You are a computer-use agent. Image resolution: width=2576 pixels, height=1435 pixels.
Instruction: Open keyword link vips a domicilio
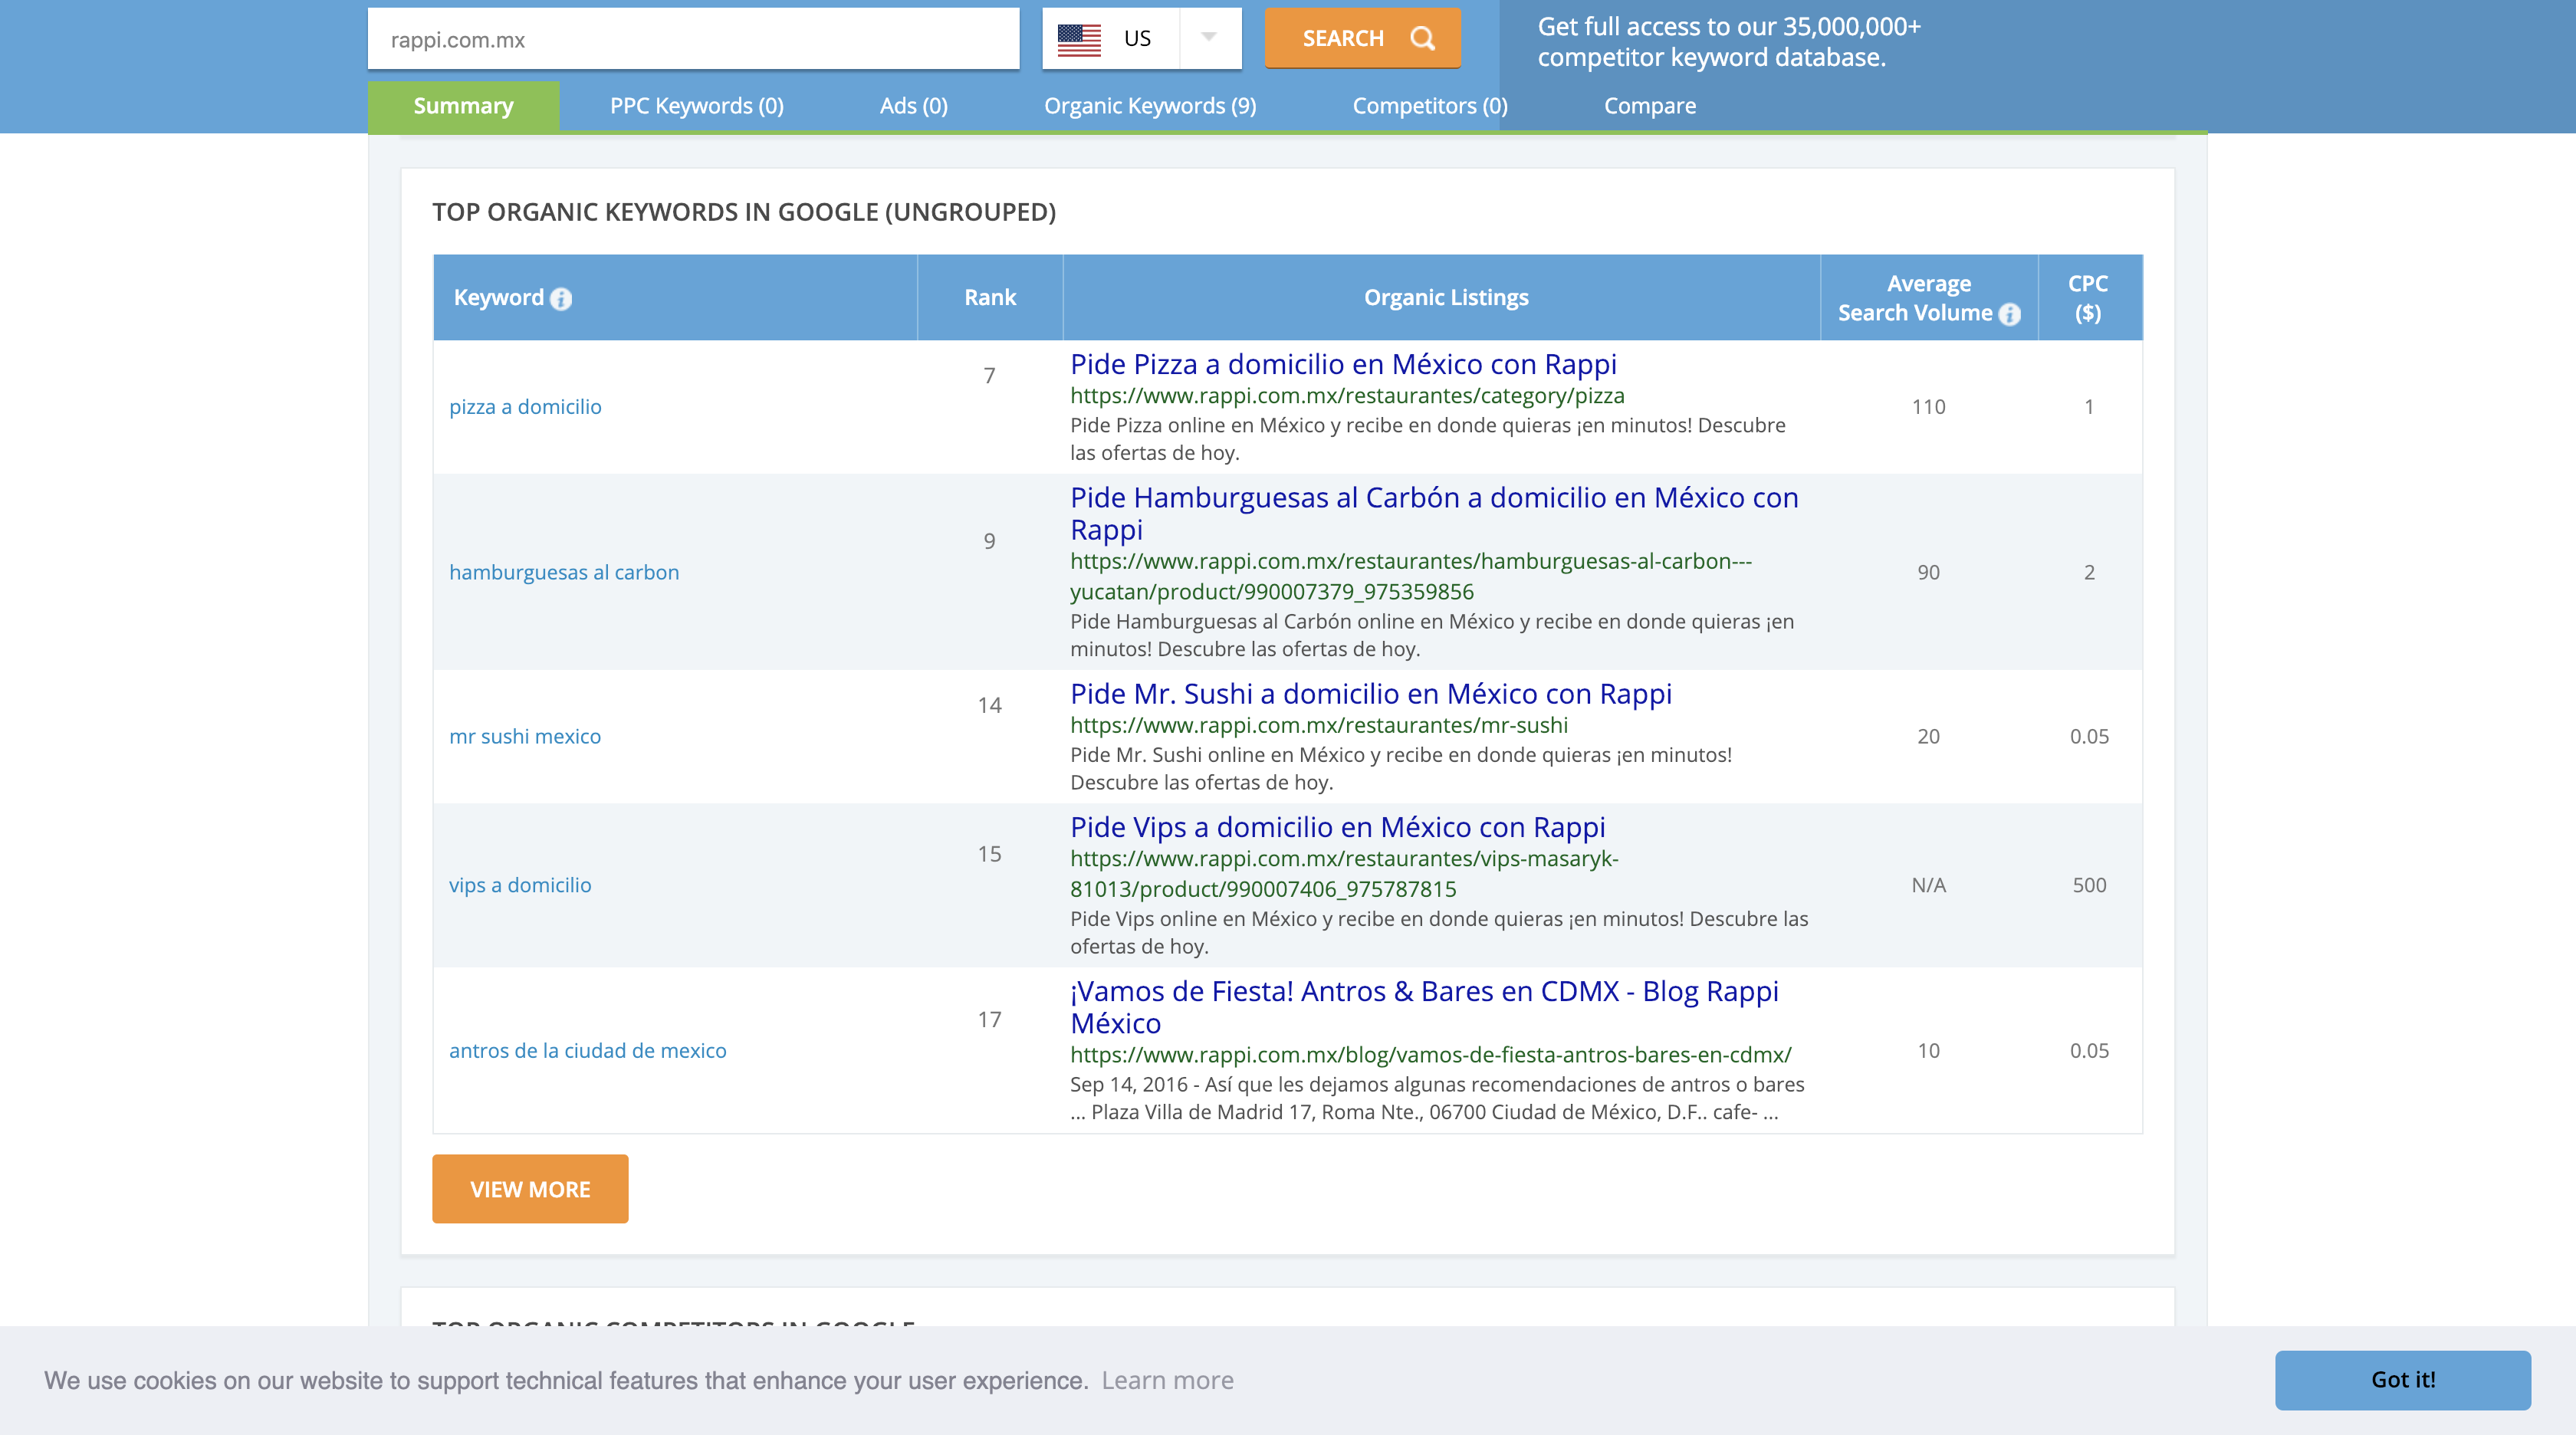click(520, 886)
